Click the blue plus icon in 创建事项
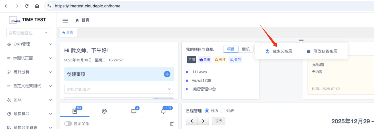Image resolution: width=374 pixels, height=129 pixels. coord(167,74)
